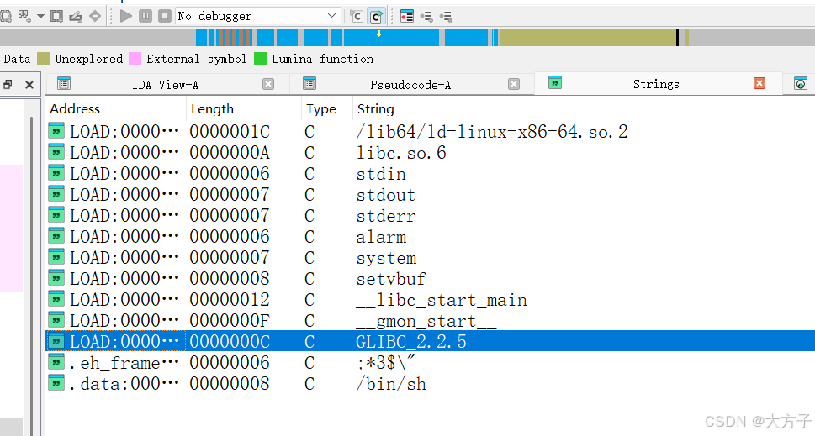Click the External symbol pink swatch
The height and width of the screenshot is (436, 815).
[135, 58]
